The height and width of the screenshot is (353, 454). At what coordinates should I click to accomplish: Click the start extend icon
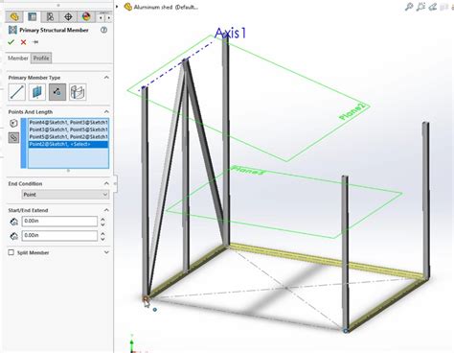point(13,222)
